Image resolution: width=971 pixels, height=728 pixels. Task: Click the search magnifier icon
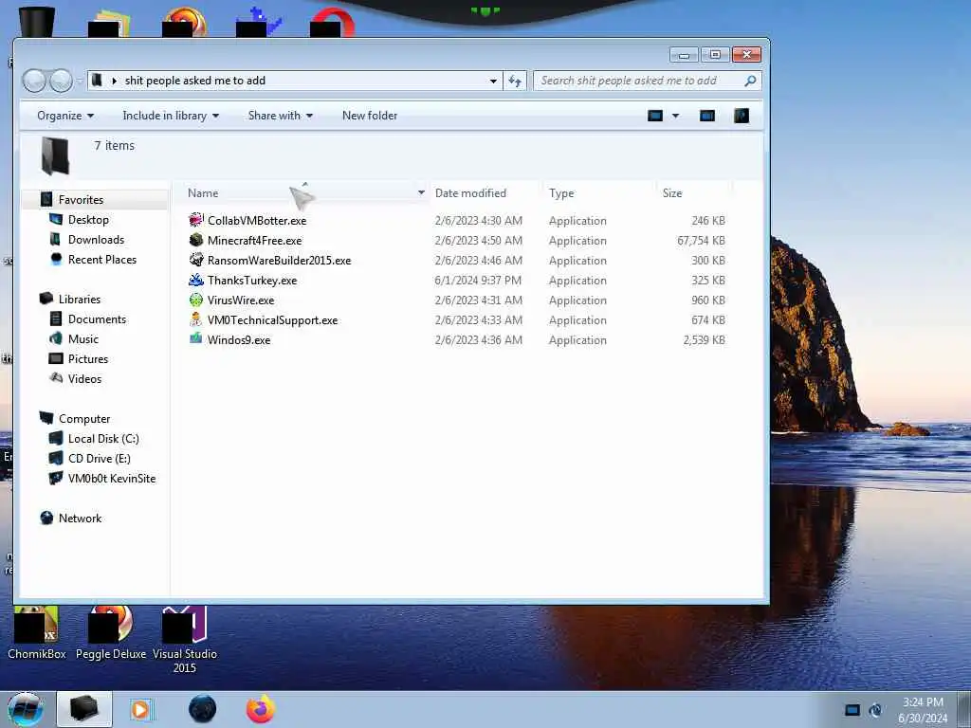(x=750, y=81)
